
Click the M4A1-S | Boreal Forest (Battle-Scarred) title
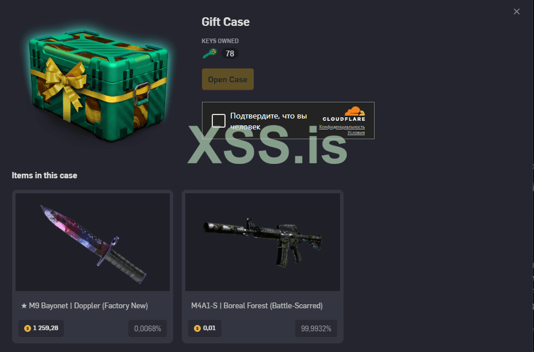[257, 306]
